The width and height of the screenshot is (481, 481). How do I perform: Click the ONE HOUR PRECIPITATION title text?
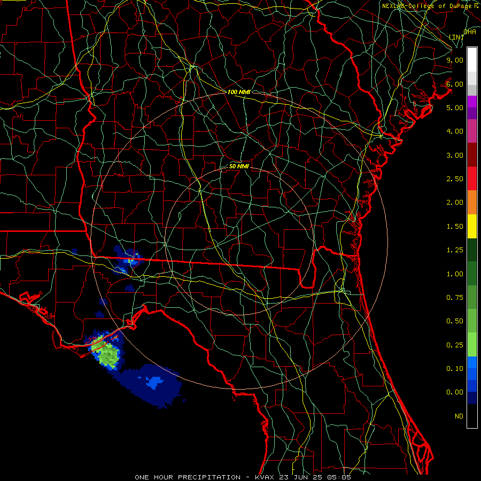[188, 477]
